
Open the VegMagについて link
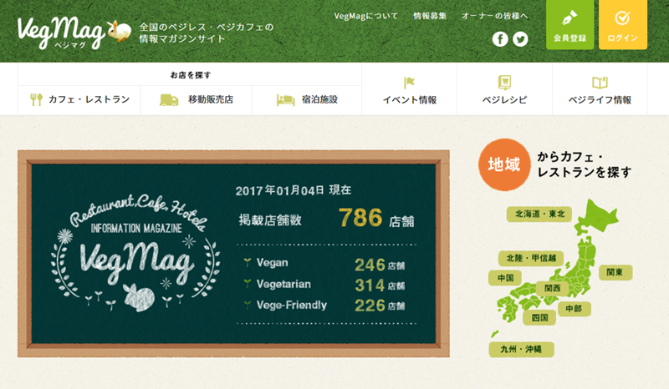tap(365, 16)
